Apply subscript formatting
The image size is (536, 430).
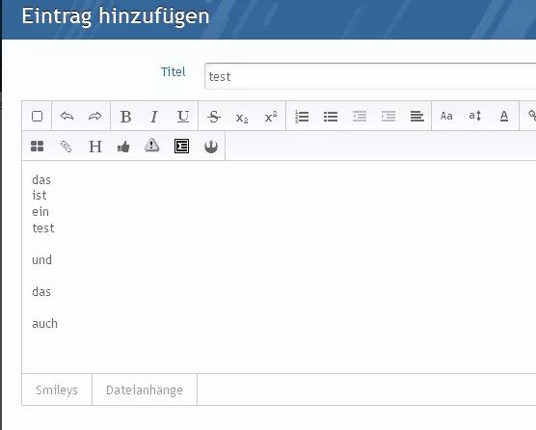pos(242,118)
